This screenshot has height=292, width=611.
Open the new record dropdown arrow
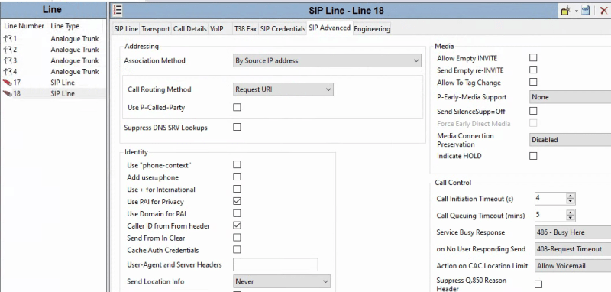(x=576, y=11)
